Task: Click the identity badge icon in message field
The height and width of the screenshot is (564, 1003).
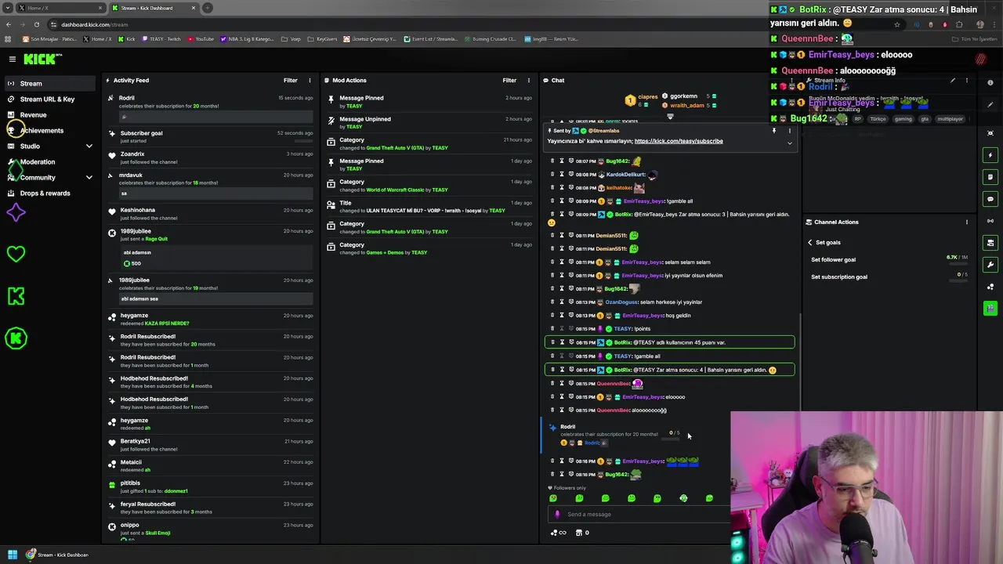Action: point(557,515)
